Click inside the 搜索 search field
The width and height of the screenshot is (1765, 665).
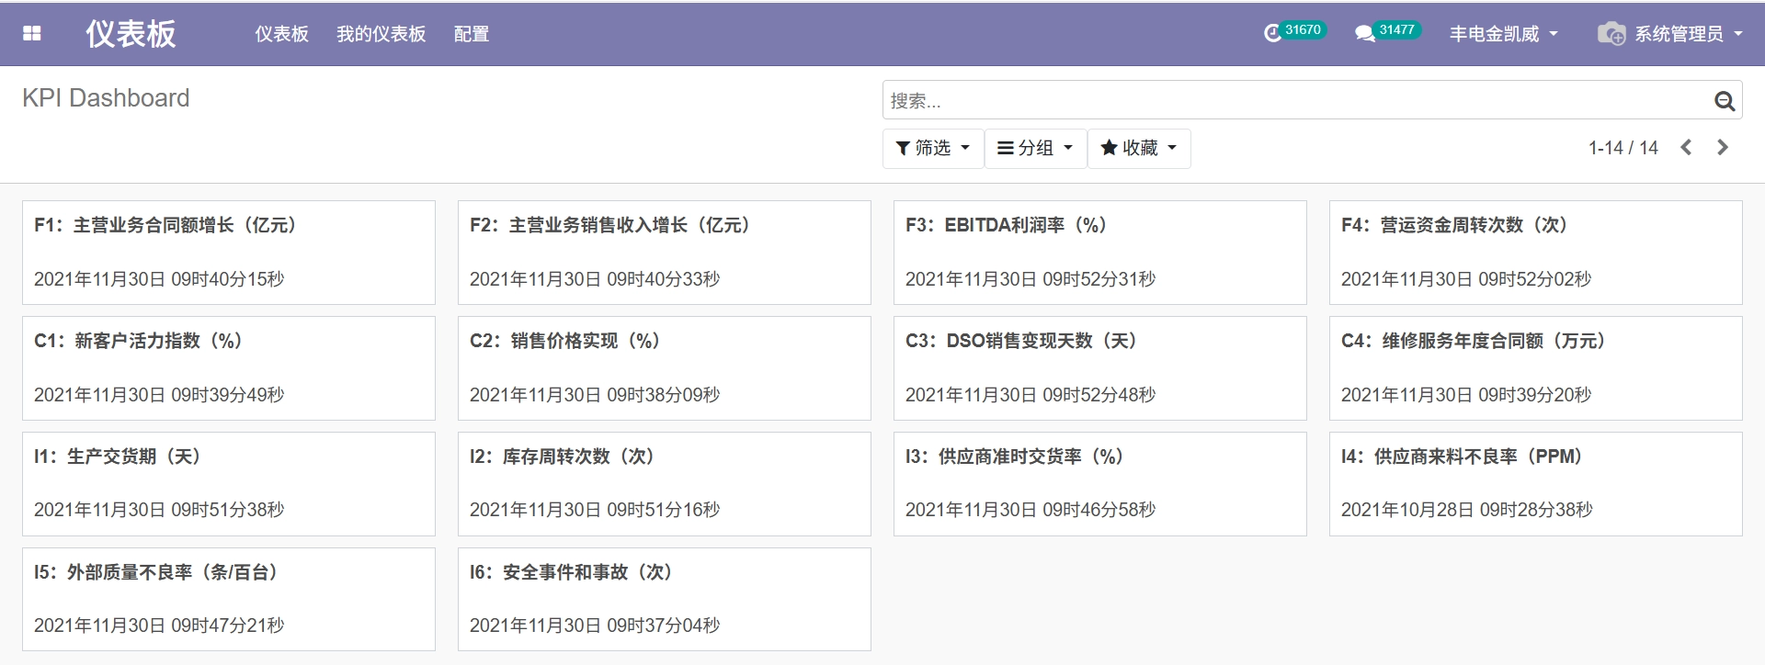(1296, 101)
